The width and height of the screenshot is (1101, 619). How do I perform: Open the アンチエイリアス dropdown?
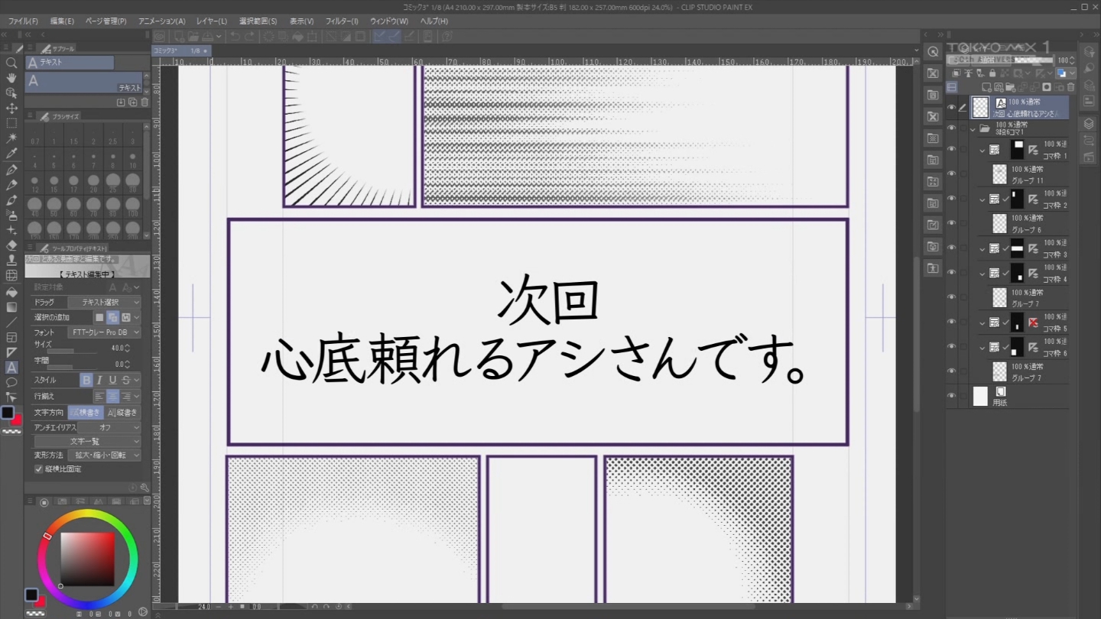(x=109, y=427)
